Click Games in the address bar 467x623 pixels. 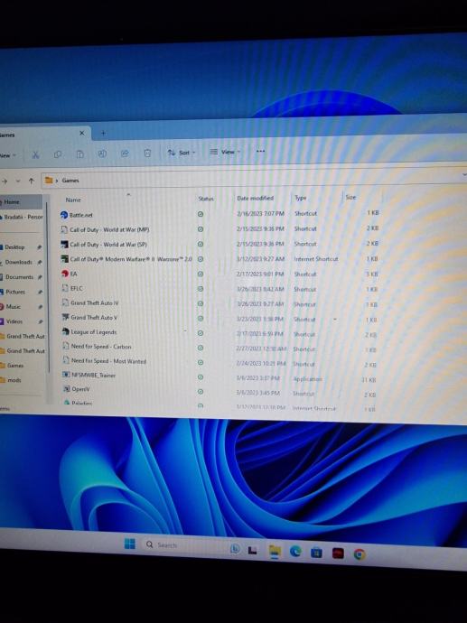[x=70, y=180]
